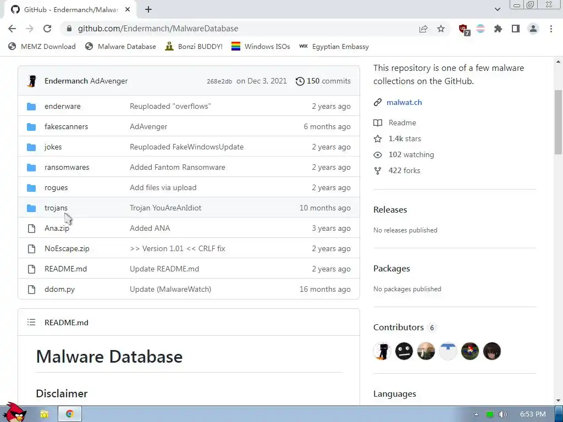The width and height of the screenshot is (563, 422).
Task: Open the volume speaker tray icon
Action: click(503, 414)
